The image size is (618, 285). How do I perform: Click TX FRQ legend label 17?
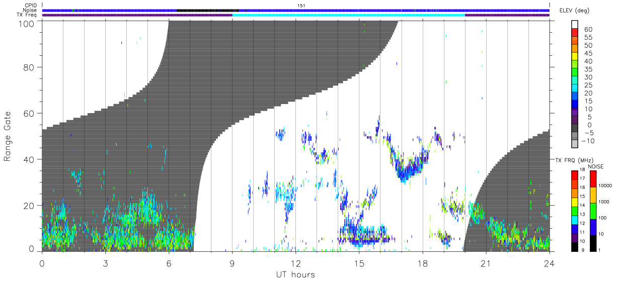(582, 178)
